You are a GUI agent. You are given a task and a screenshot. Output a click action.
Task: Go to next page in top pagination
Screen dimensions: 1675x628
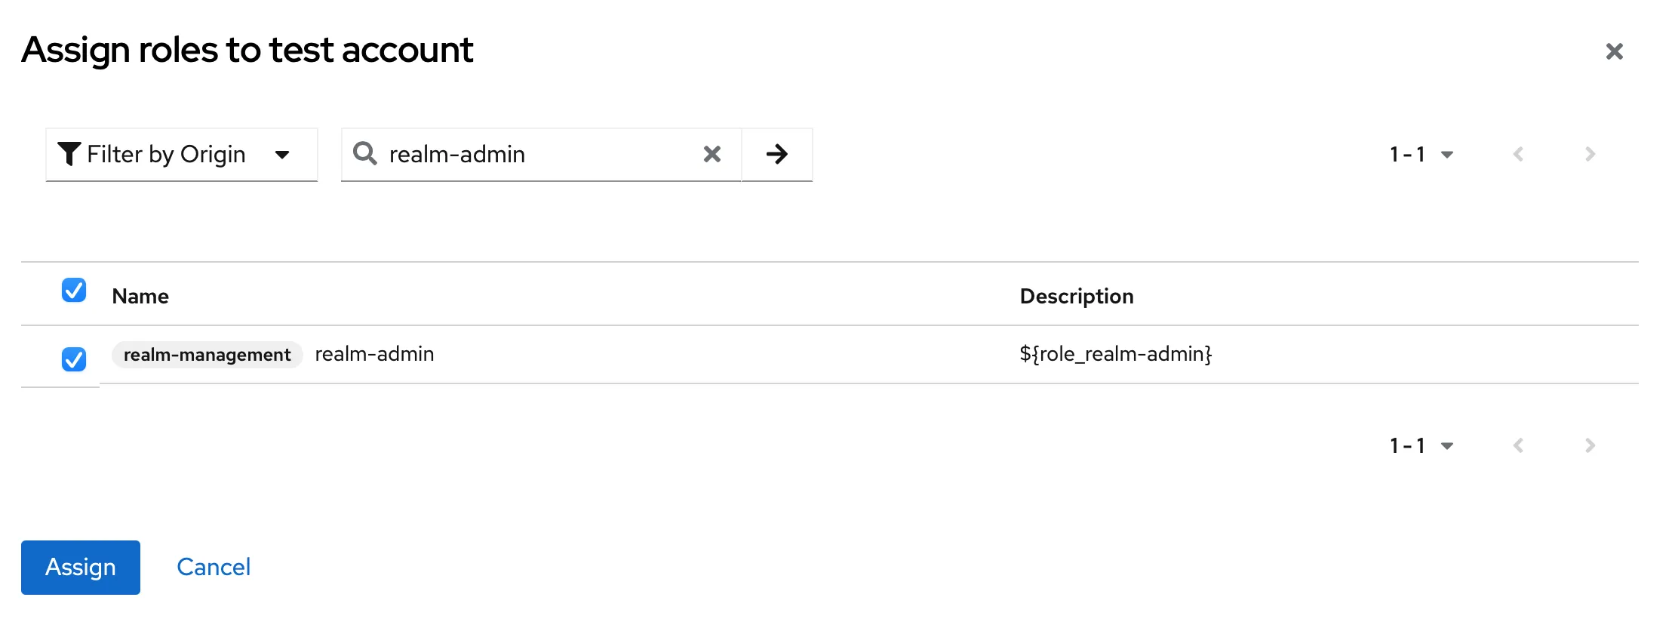[1590, 154]
